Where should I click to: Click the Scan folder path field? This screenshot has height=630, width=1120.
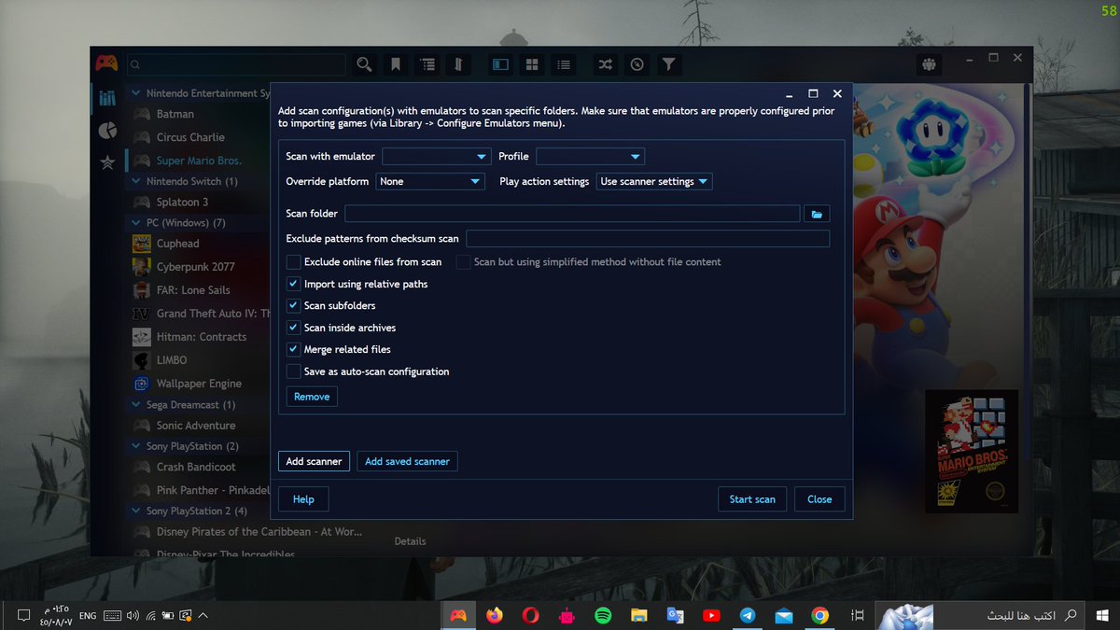click(572, 214)
